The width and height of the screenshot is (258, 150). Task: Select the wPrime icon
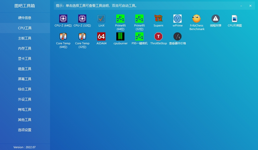(177, 19)
